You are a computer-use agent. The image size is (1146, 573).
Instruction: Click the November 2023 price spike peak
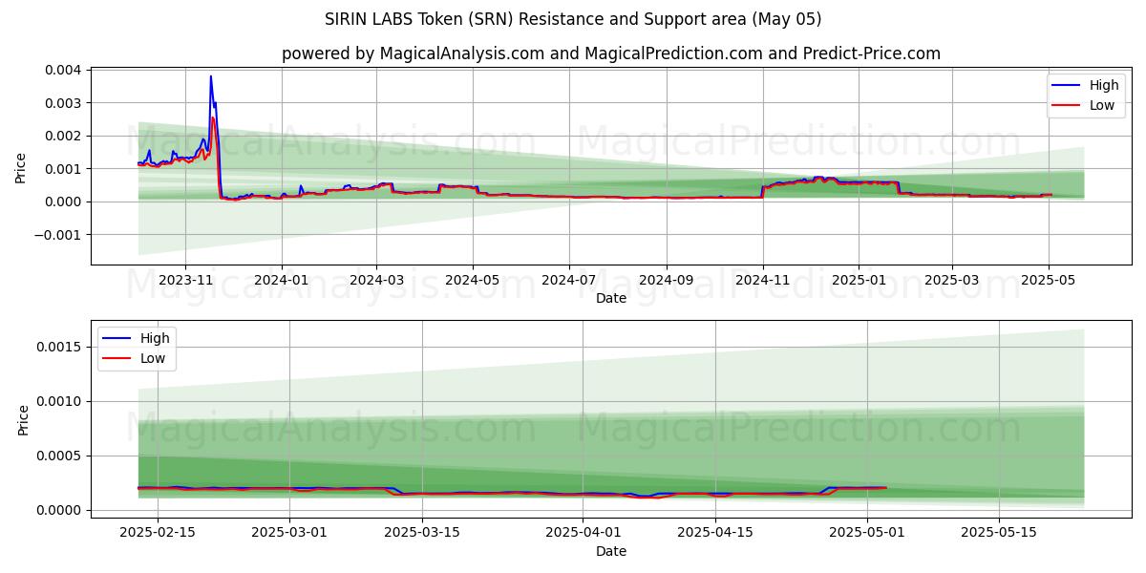(x=211, y=76)
